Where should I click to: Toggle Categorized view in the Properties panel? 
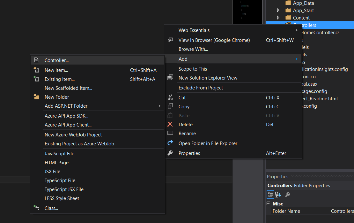[x=270, y=194]
